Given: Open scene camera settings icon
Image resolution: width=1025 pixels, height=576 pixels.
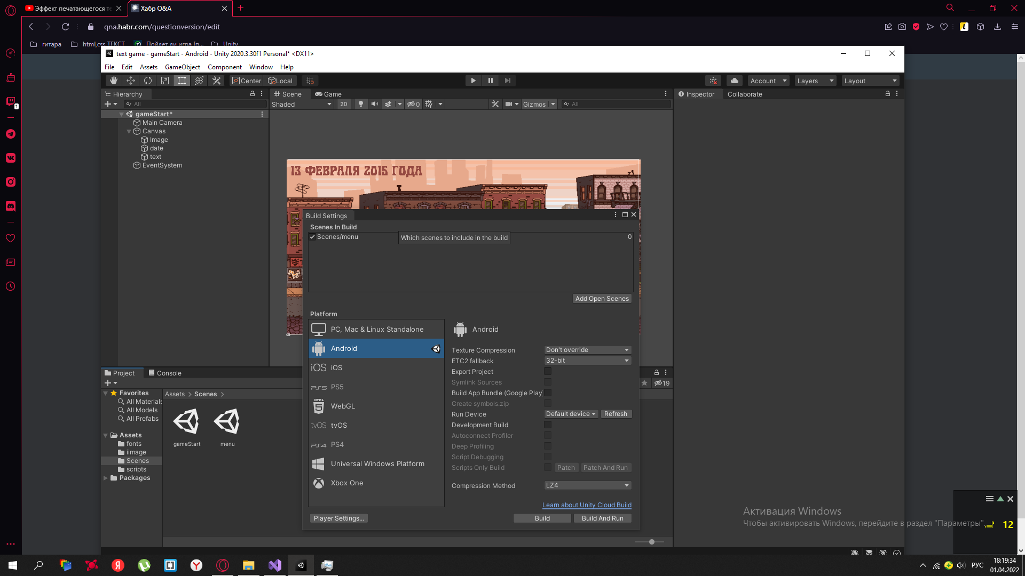Looking at the screenshot, I should click(x=509, y=104).
